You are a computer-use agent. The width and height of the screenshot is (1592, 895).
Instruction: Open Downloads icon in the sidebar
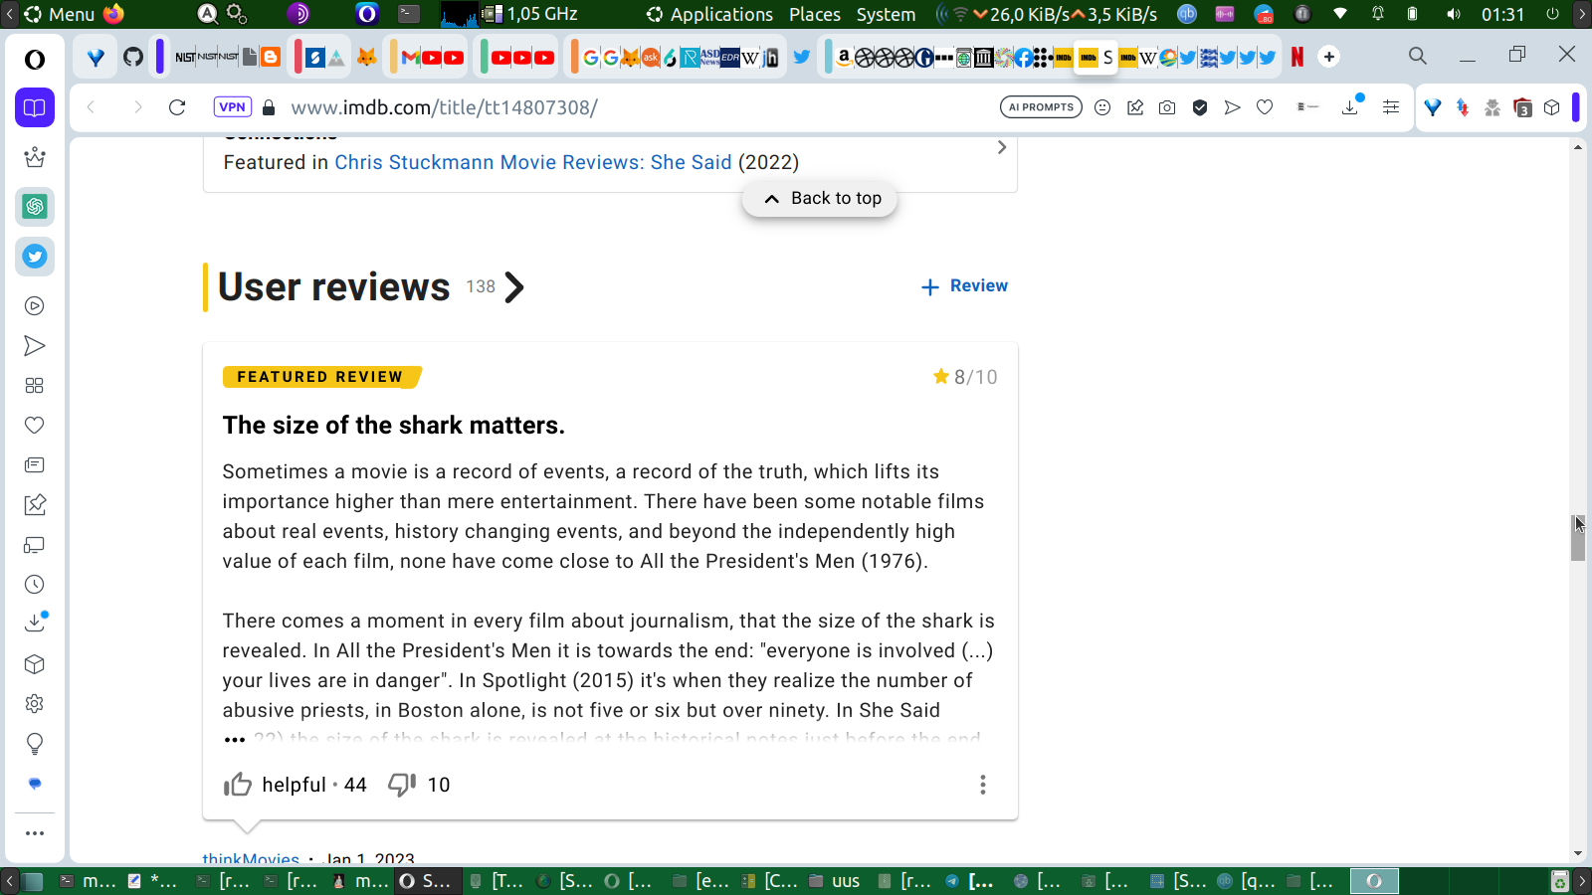click(x=35, y=624)
